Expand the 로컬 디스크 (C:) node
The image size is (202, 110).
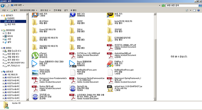(3, 51)
